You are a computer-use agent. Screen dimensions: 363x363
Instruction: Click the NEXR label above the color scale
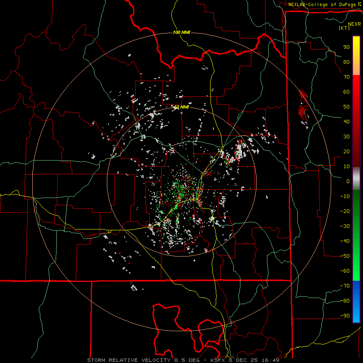coord(354,24)
